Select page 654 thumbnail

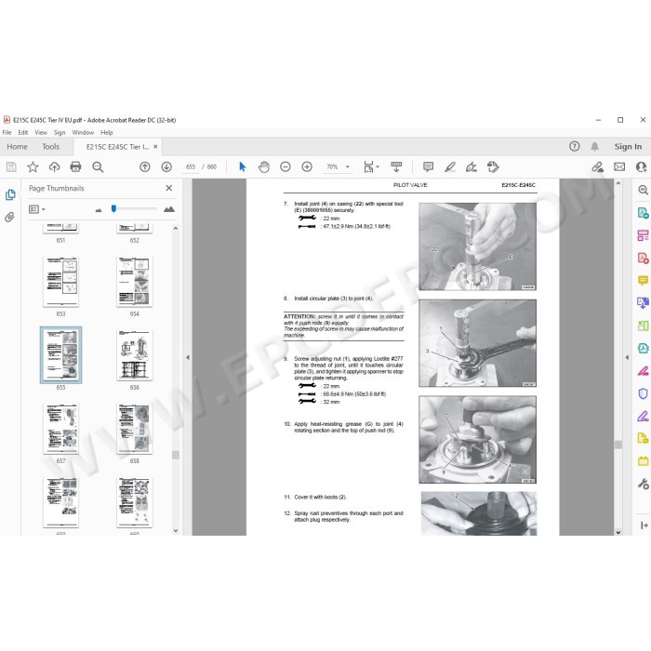[x=135, y=282]
